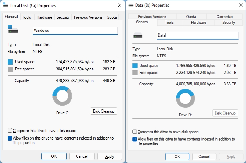Disable content indexing checkbox on drive D
Viewport: 246px width, 163px height.
click(135, 139)
